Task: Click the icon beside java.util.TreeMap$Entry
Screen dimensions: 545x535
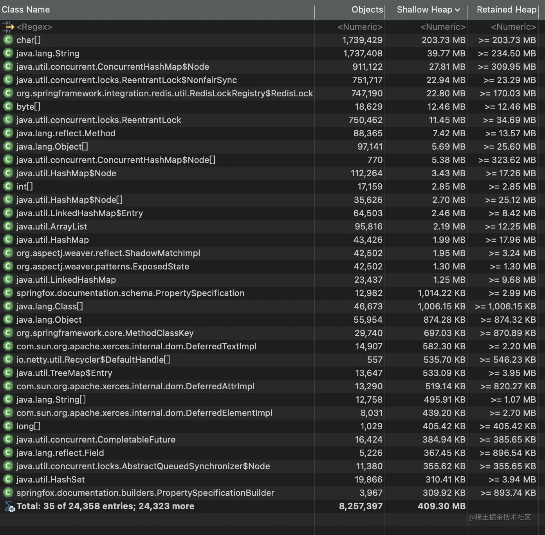Action: coord(8,373)
